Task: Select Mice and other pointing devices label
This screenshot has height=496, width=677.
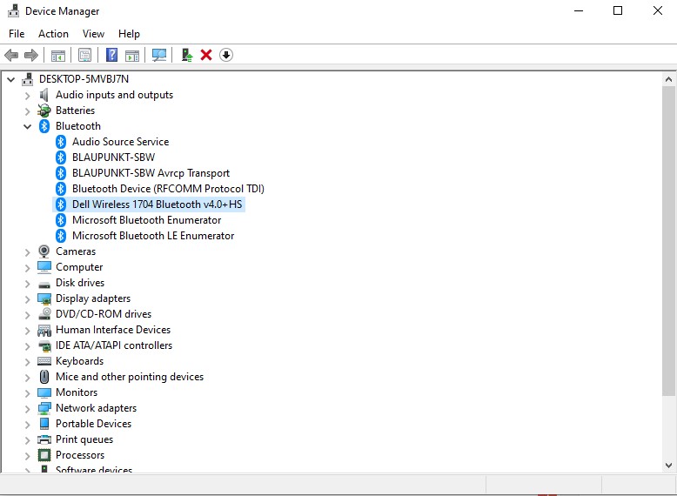Action: pyautogui.click(x=130, y=377)
